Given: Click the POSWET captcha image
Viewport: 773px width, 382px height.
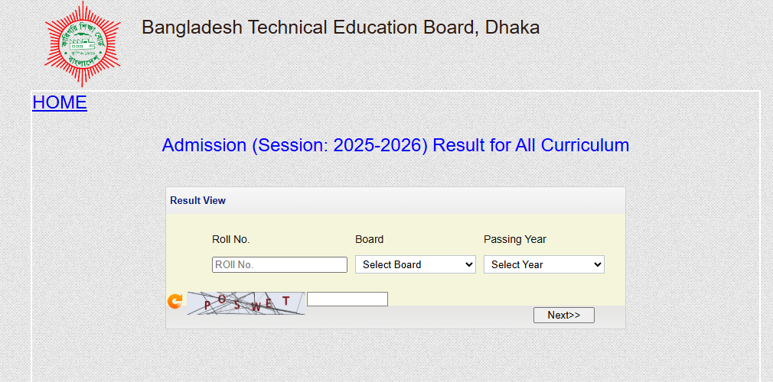Looking at the screenshot, I should click(x=246, y=303).
